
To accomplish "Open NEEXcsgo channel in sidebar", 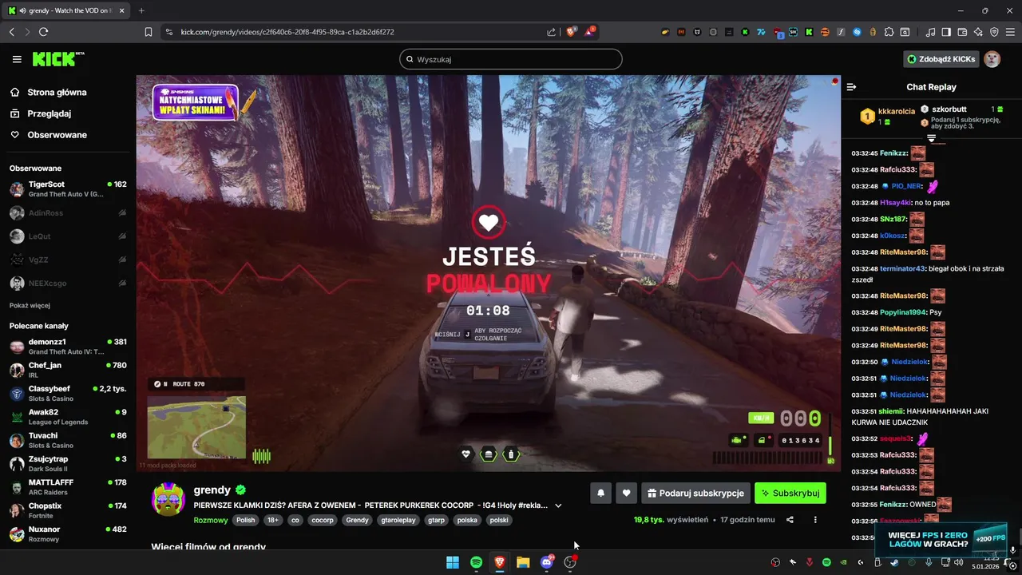I will pos(68,284).
